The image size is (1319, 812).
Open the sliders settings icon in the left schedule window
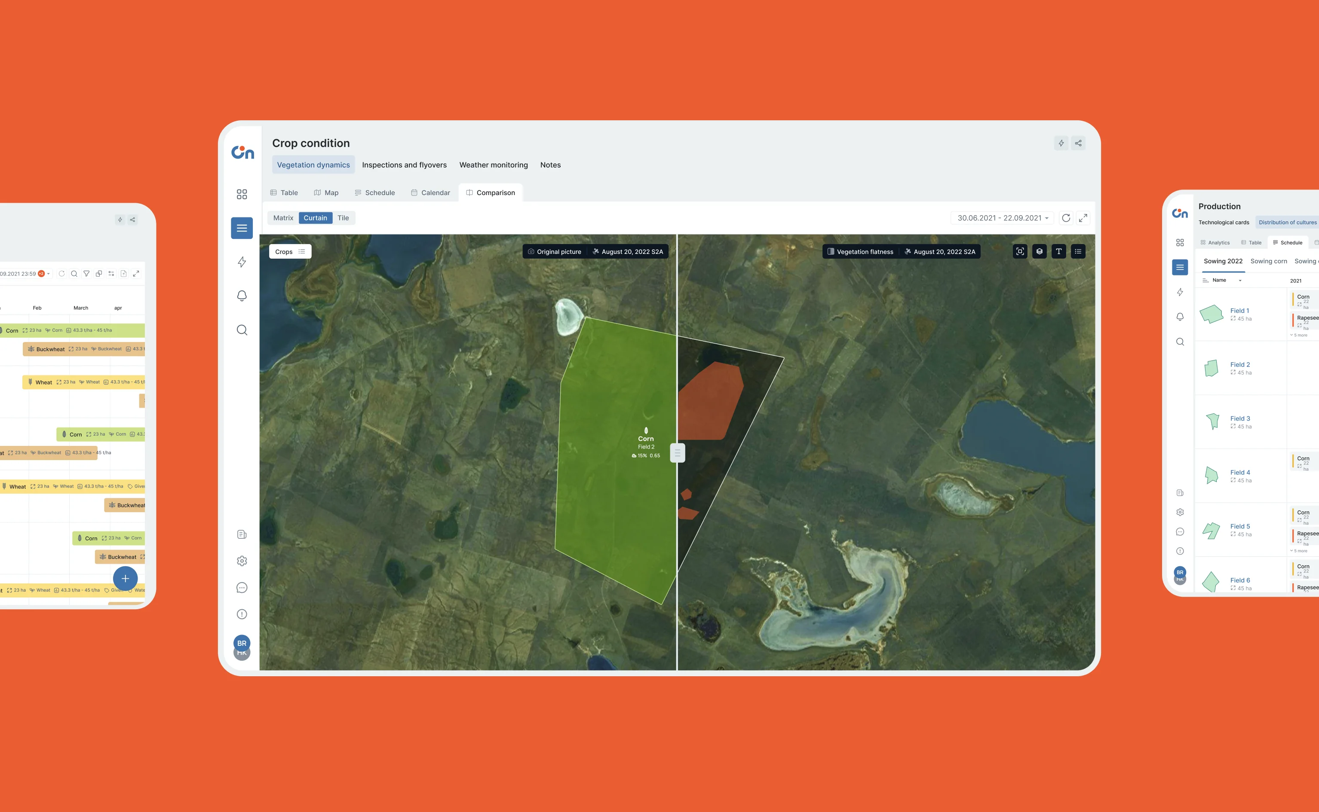point(111,274)
